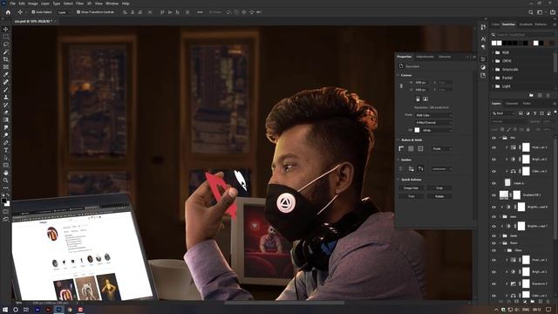Click the Windows Start button
Image resolution: width=558 pixels, height=314 pixels.
pos(5,310)
